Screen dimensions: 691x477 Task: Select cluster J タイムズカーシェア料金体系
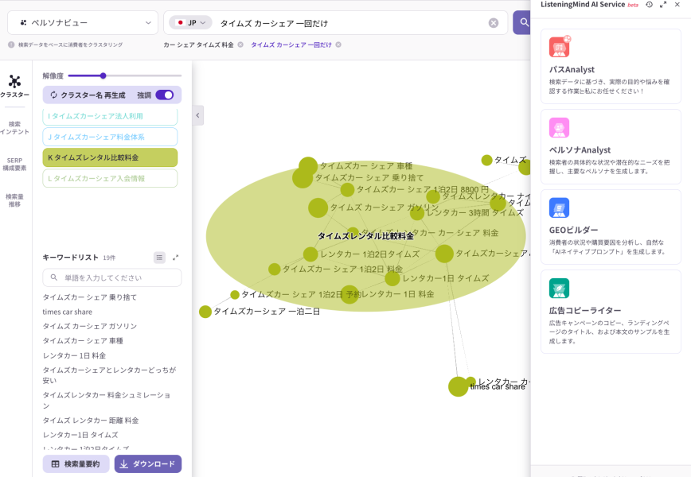[x=110, y=137]
